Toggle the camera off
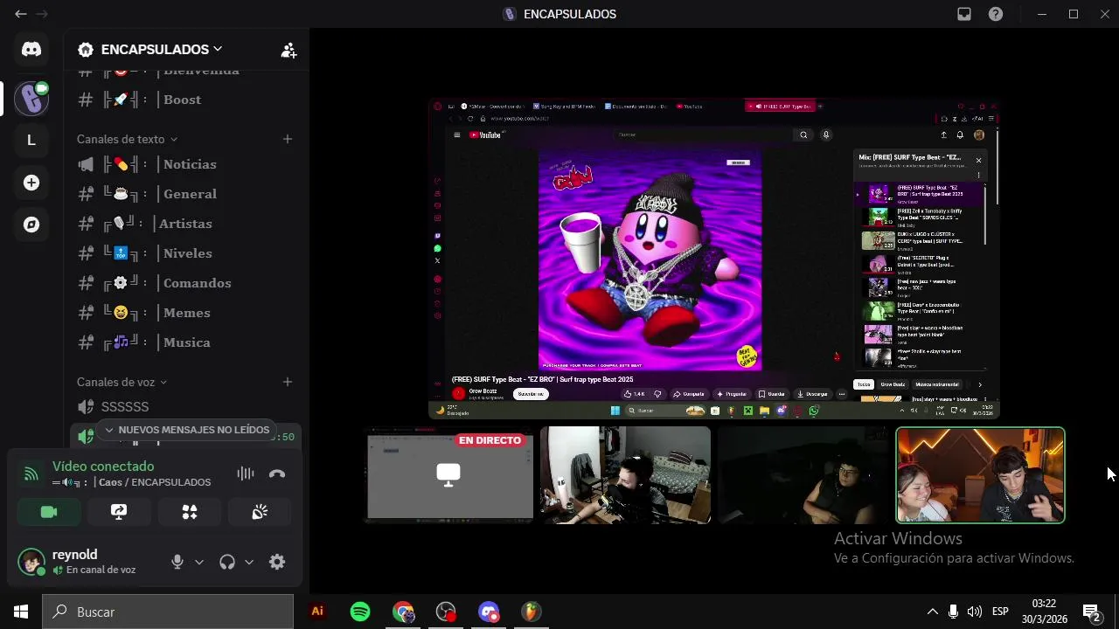 pyautogui.click(x=49, y=512)
